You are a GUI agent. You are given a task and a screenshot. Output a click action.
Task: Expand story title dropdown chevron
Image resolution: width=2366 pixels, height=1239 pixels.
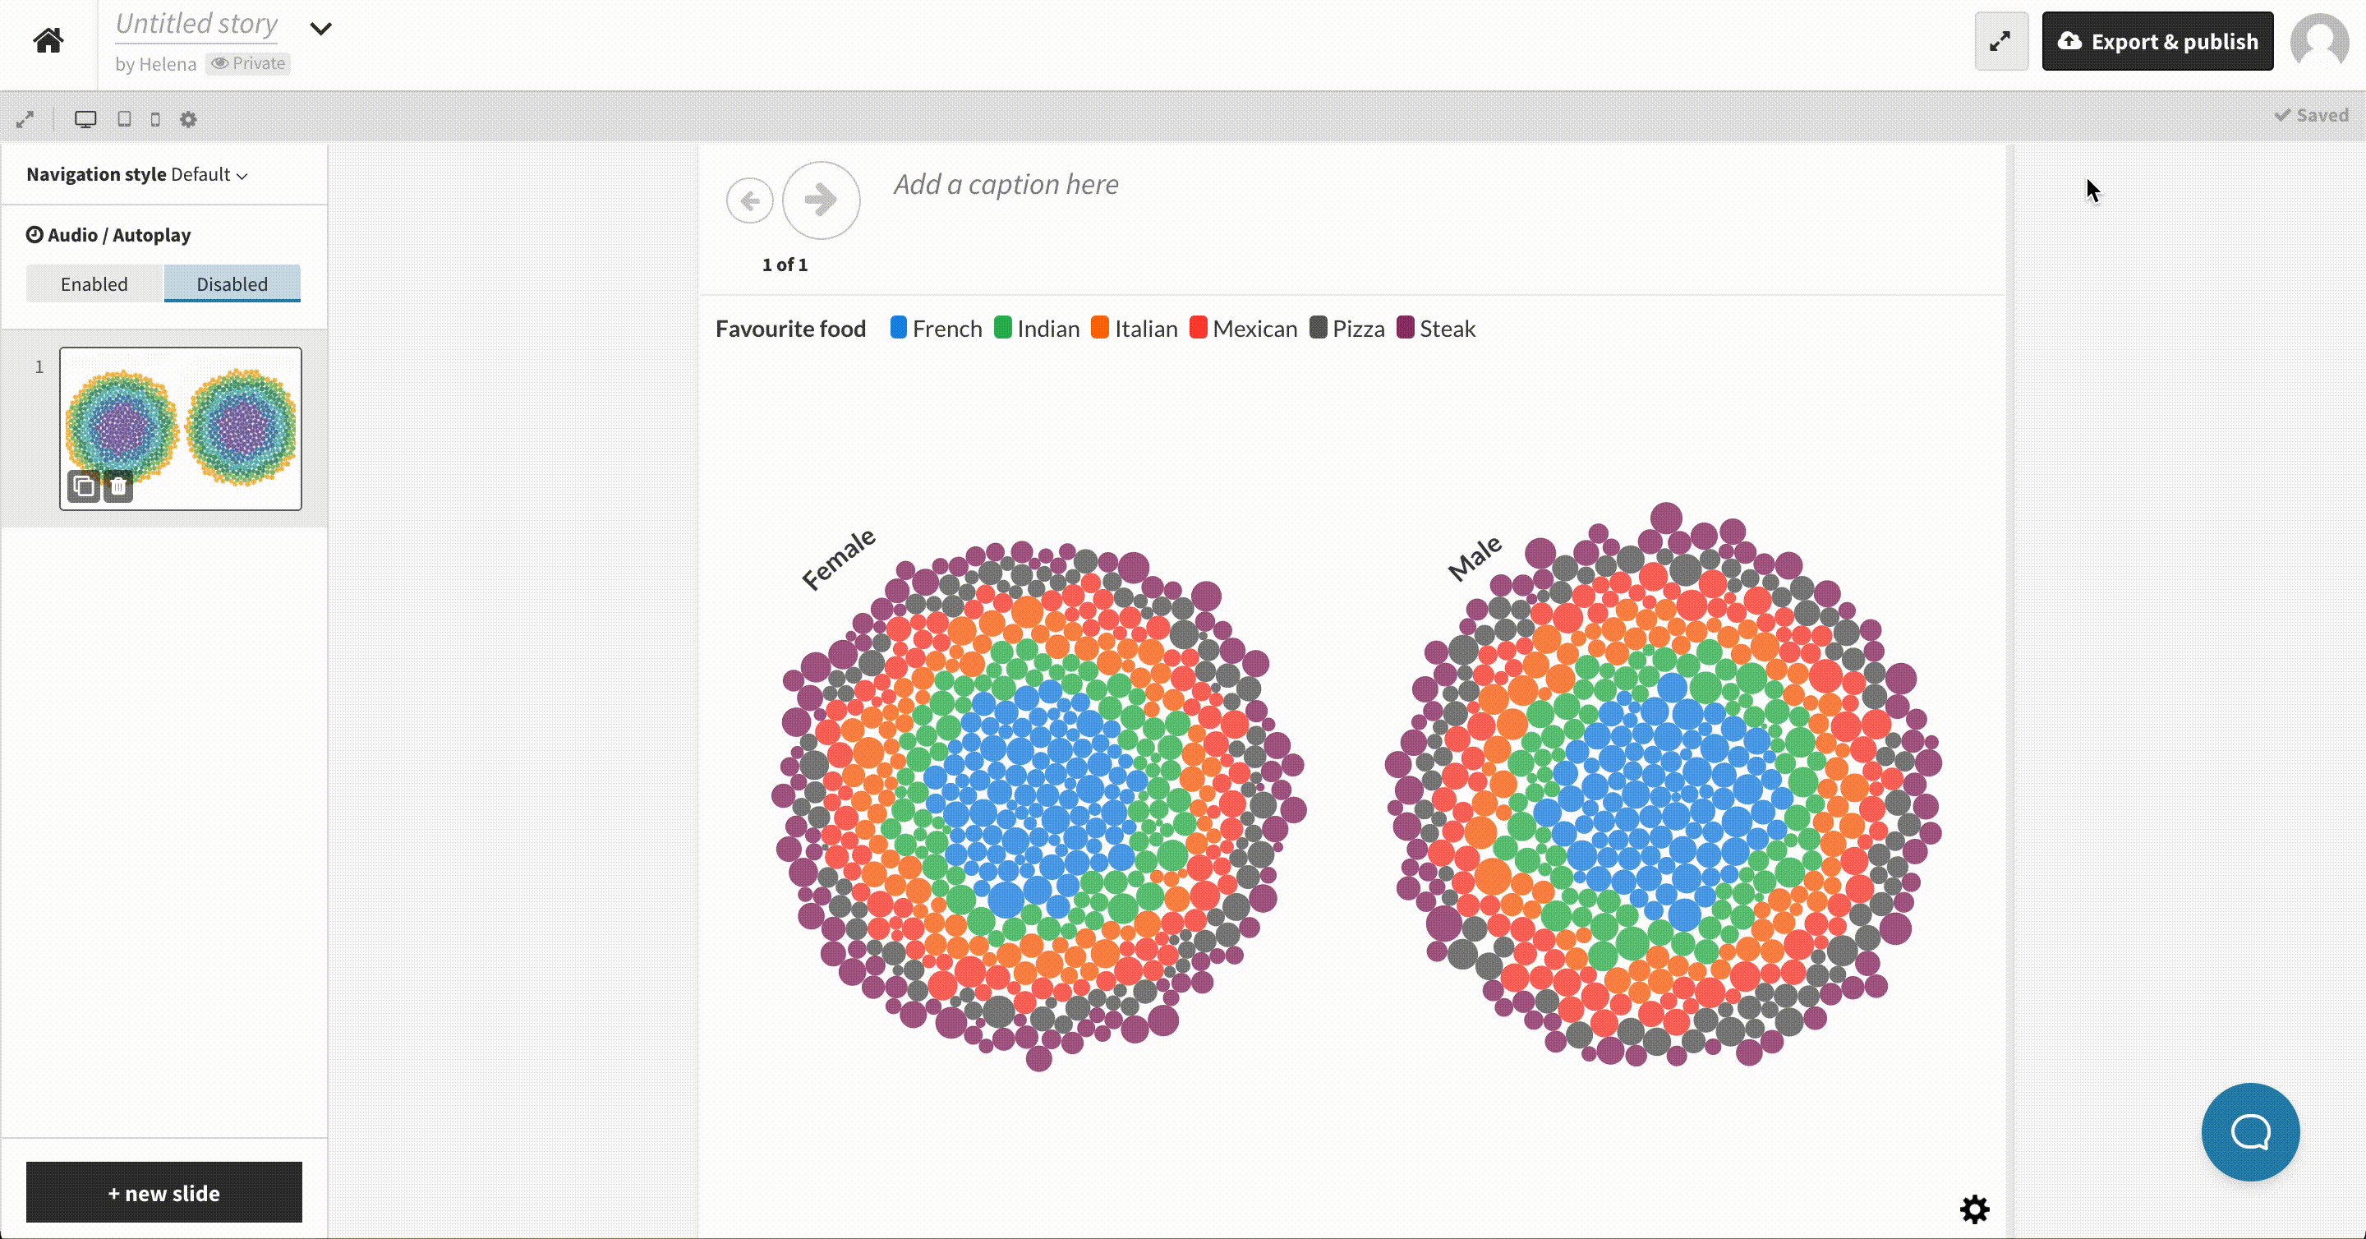pyautogui.click(x=320, y=29)
